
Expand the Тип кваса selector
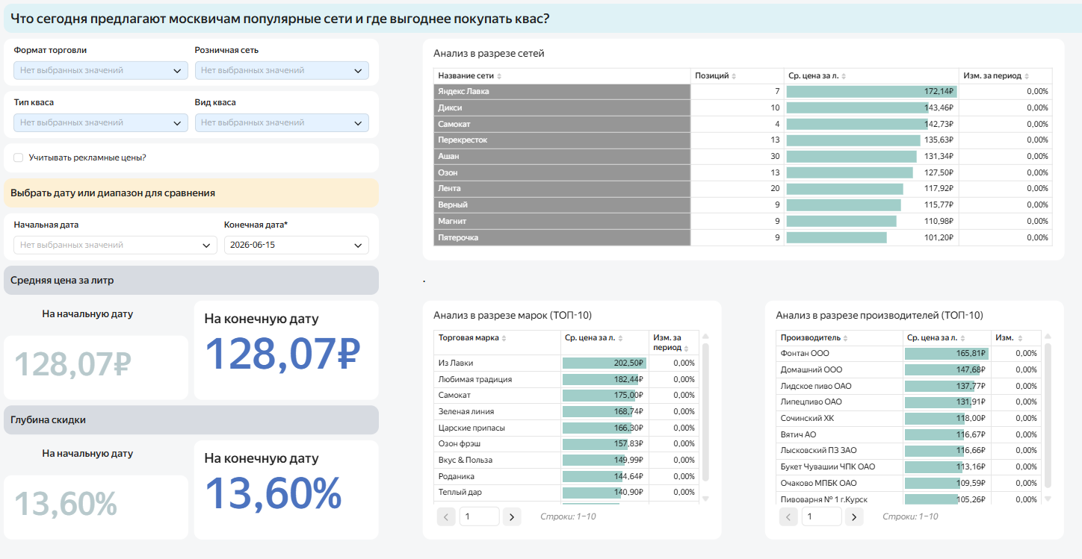click(x=101, y=122)
